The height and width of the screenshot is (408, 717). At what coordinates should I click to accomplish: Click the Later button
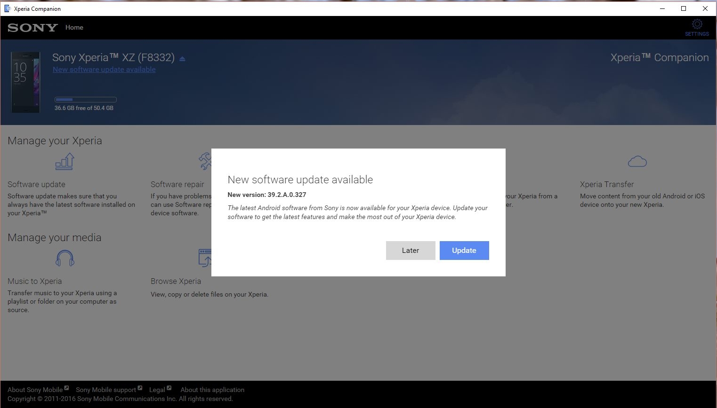click(411, 251)
